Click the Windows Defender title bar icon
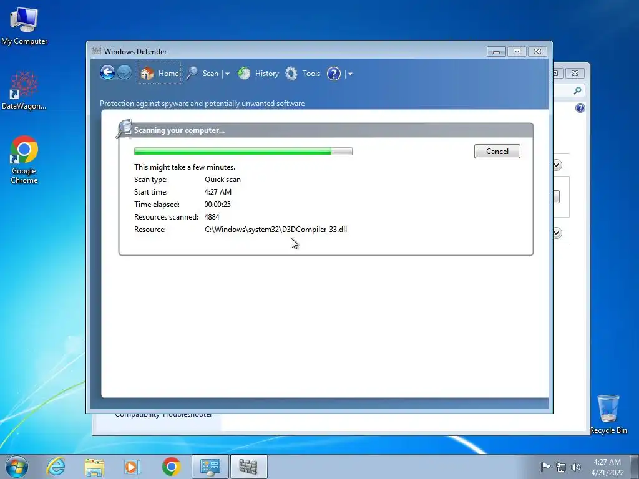 coord(96,51)
